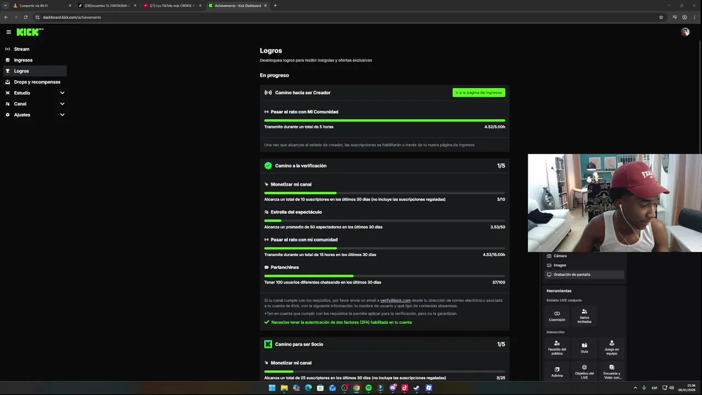This screenshot has width=702, height=395.
Task: Select the Favorito del público tool
Action: click(557, 348)
